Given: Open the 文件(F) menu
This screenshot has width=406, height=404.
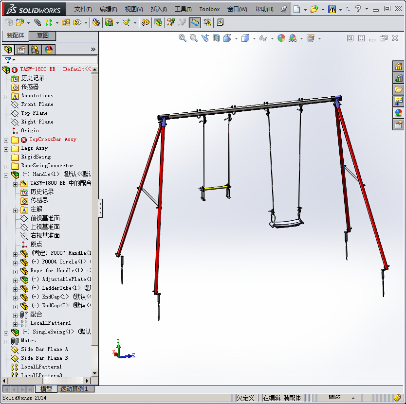Looking at the screenshot, I should pos(83,9).
